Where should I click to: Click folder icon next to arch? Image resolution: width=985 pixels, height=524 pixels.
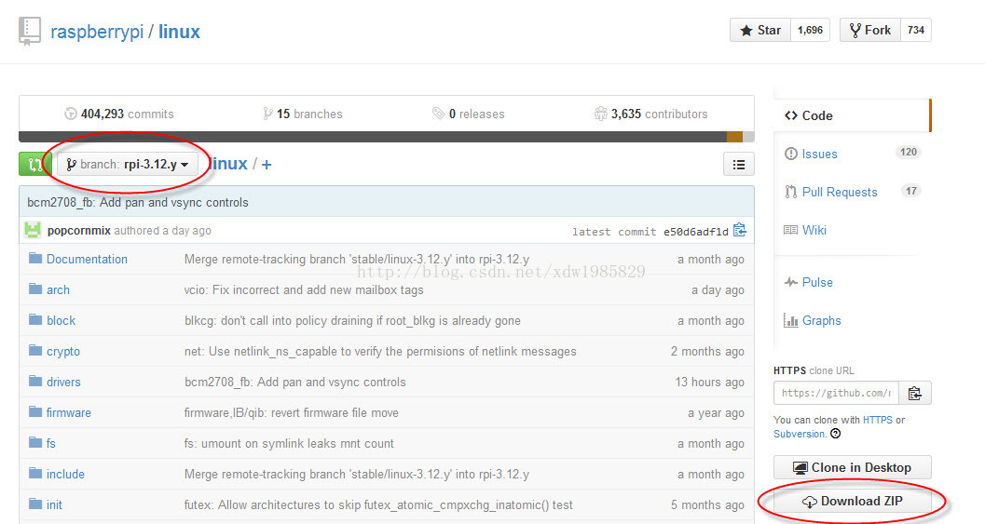[x=35, y=289]
